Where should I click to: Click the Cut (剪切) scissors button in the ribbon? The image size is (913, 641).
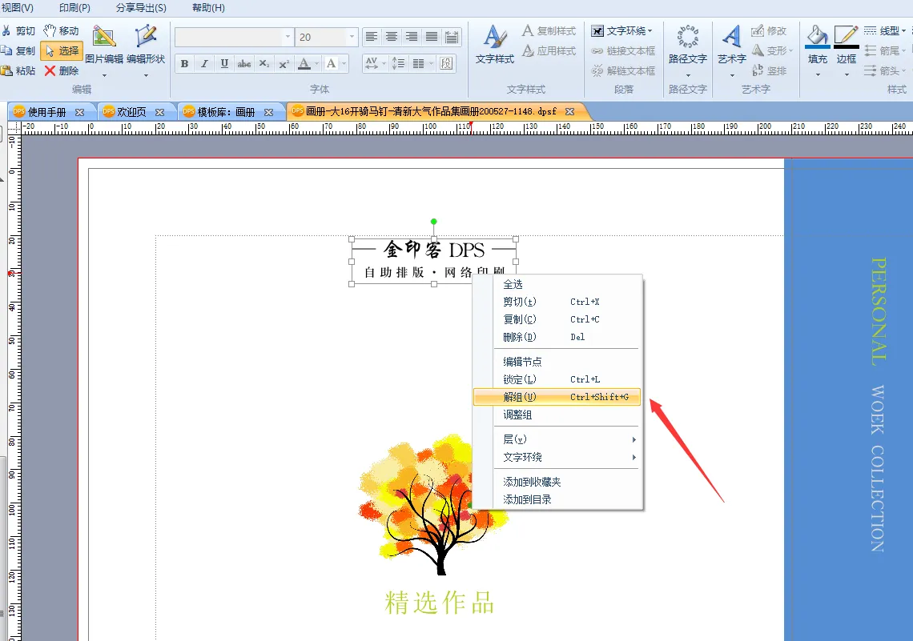pyautogui.click(x=18, y=31)
